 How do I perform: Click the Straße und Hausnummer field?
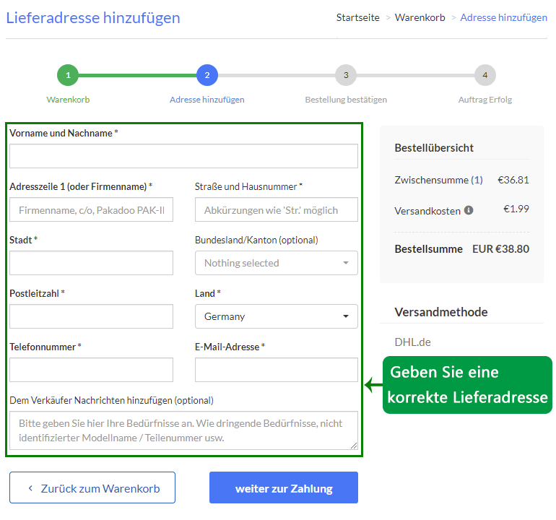click(276, 209)
